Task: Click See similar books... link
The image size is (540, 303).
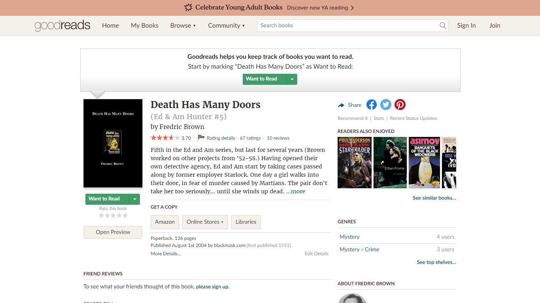Action: (434, 198)
